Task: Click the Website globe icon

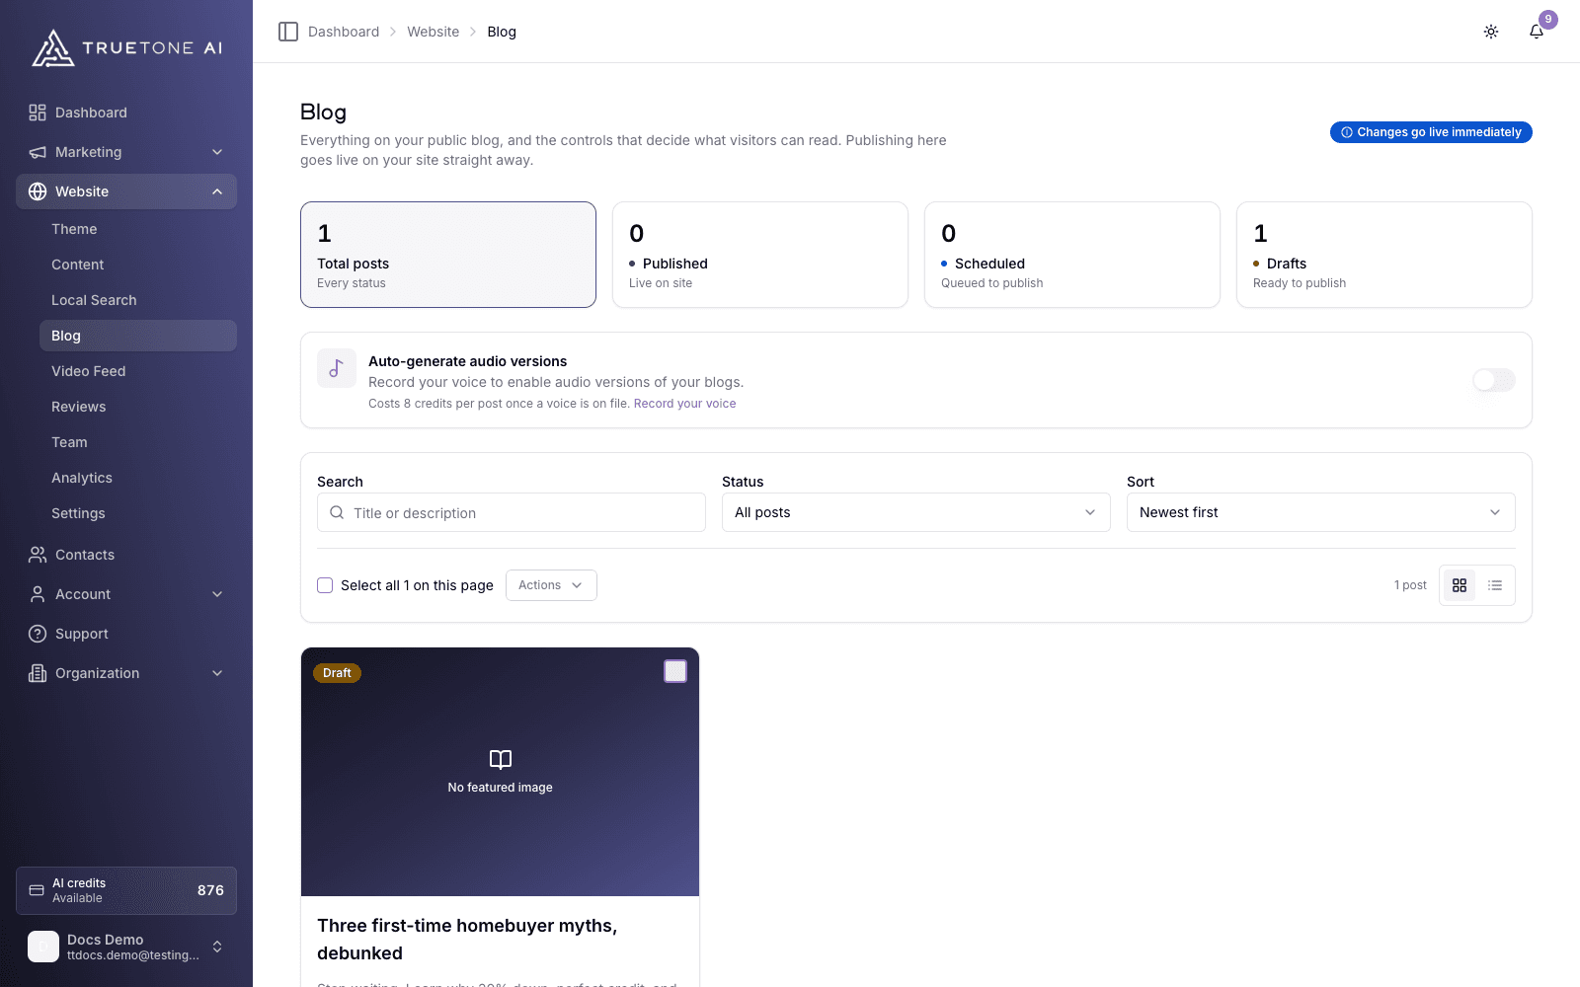Action: [38, 191]
